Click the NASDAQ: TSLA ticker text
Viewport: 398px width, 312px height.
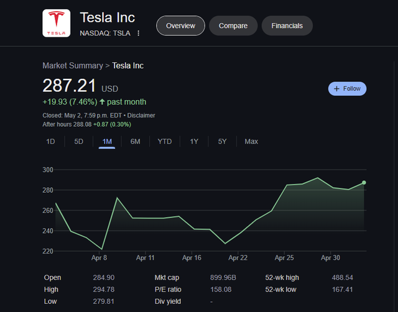click(x=105, y=33)
